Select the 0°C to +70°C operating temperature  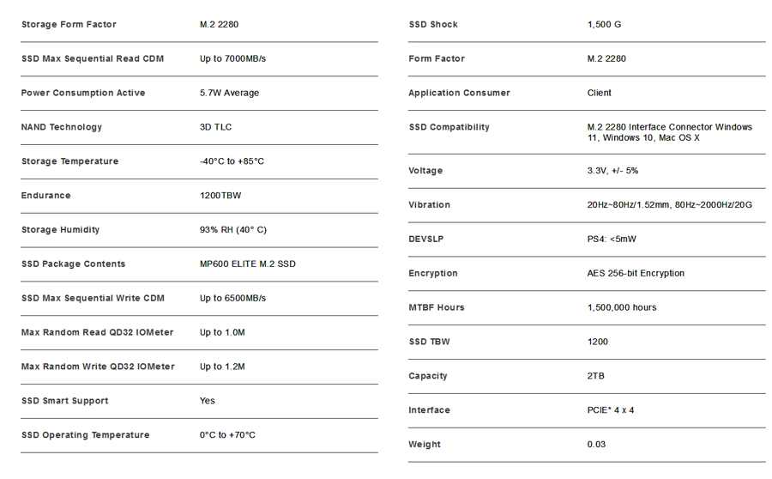click(227, 435)
